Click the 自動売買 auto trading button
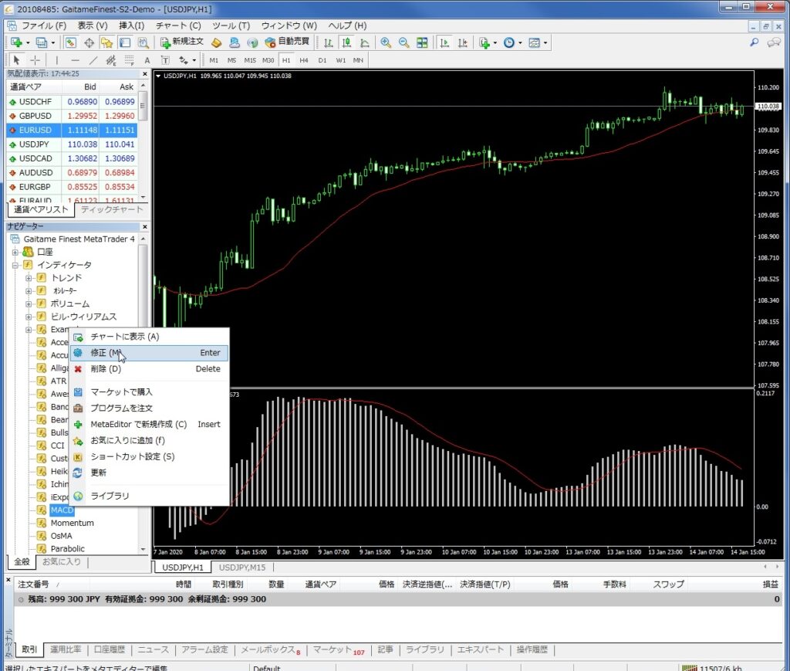Image resolution: width=790 pixels, height=671 pixels. [x=287, y=42]
